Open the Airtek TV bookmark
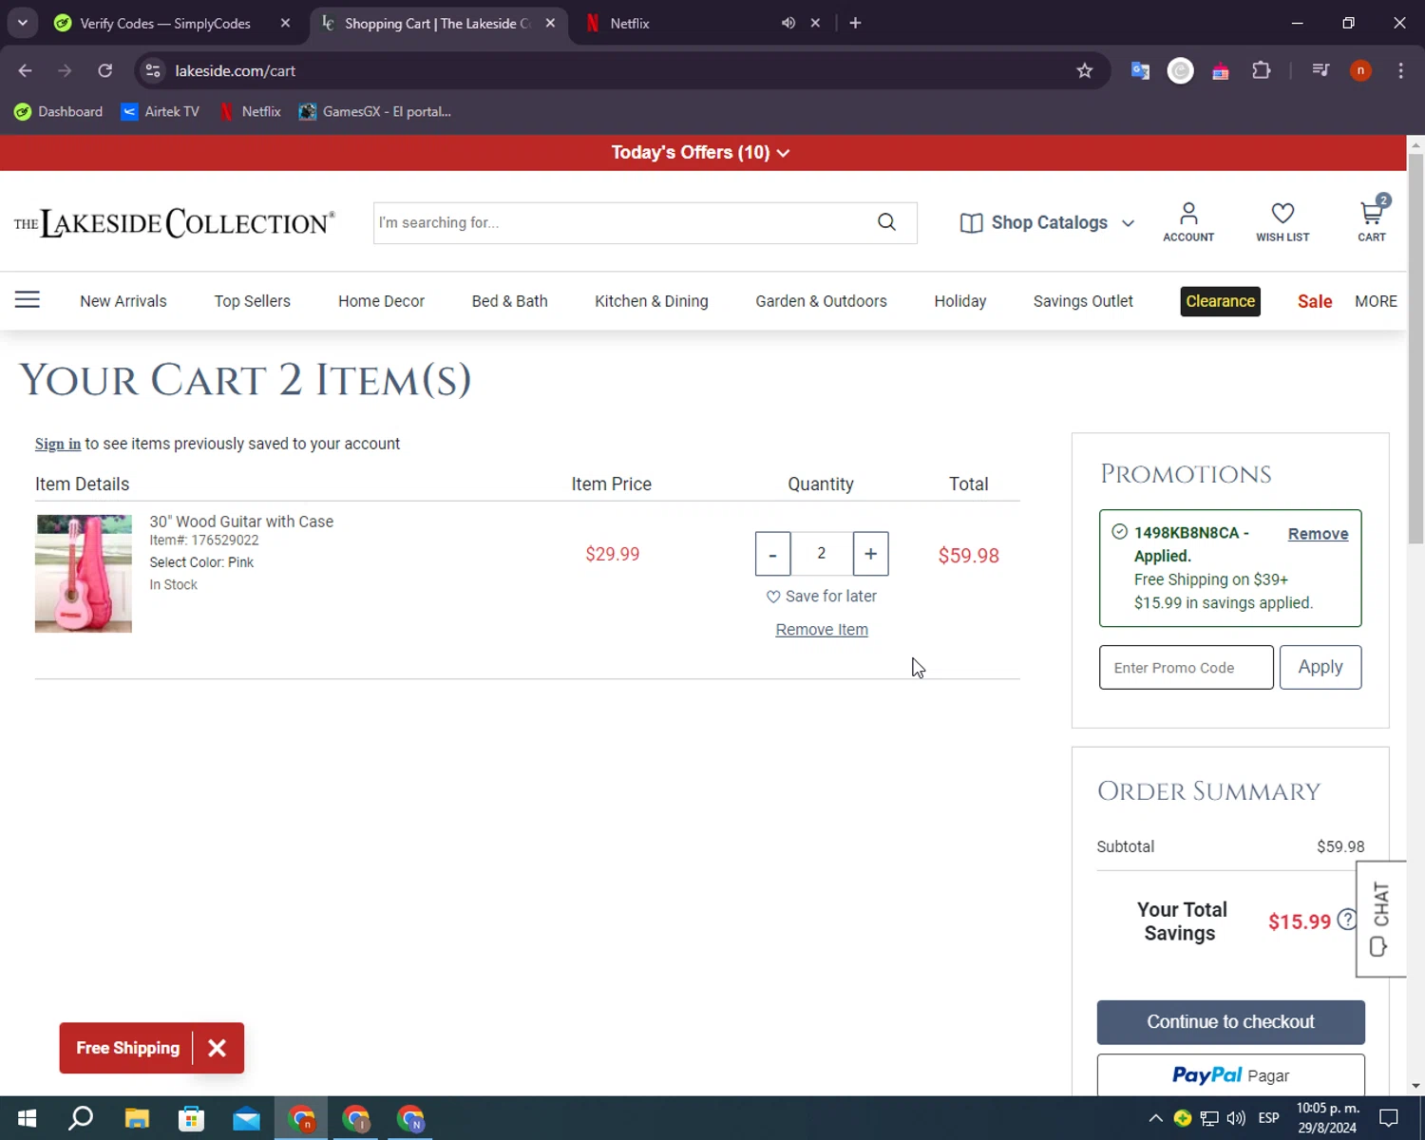This screenshot has height=1140, width=1425. click(x=161, y=111)
